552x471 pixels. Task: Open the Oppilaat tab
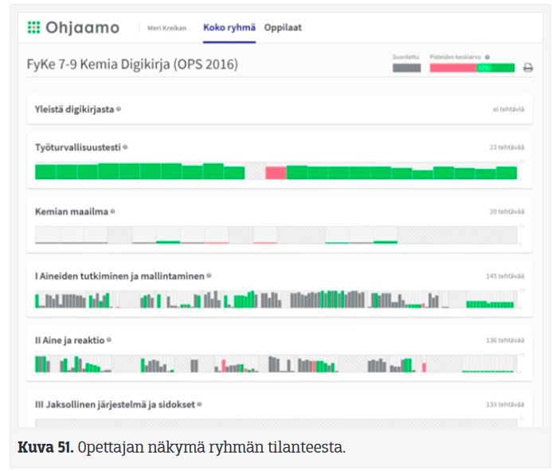pyautogui.click(x=283, y=28)
